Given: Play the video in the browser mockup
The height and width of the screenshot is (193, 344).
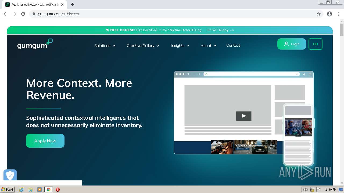Looking at the screenshot, I should pos(244,116).
